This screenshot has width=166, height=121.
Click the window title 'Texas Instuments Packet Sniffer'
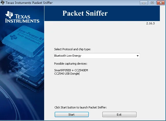point(29,3)
